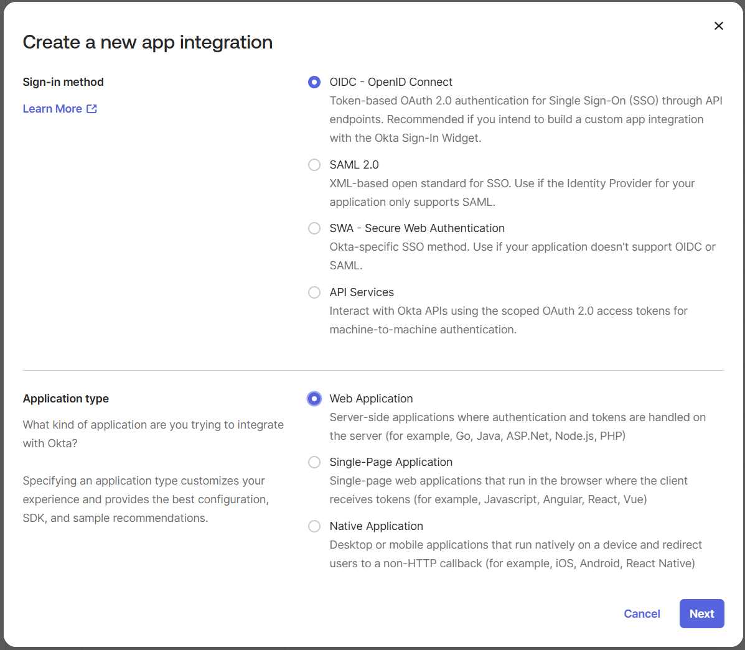Select SWA - Secure Web Authentication radio button
Screen dimensions: 745x650
314,228
